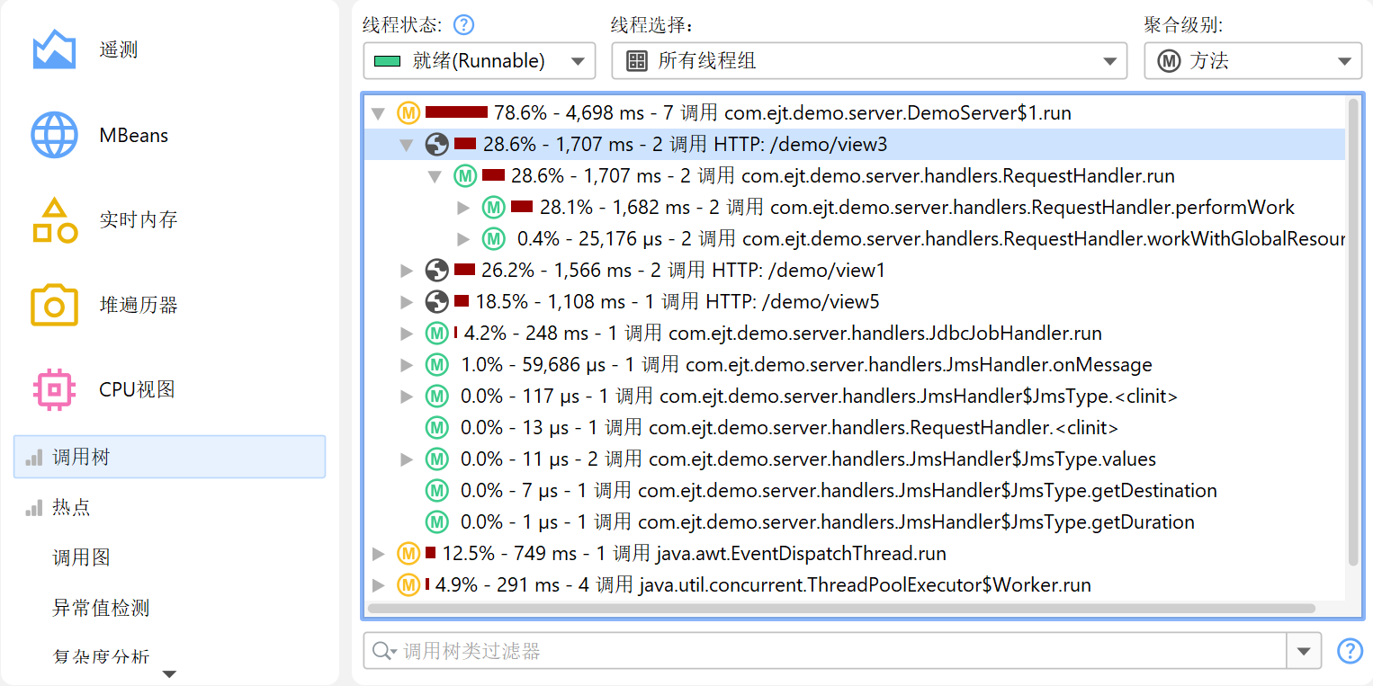Click the method icon of DemoServer$1.run
1373x686 pixels.
pyautogui.click(x=409, y=113)
